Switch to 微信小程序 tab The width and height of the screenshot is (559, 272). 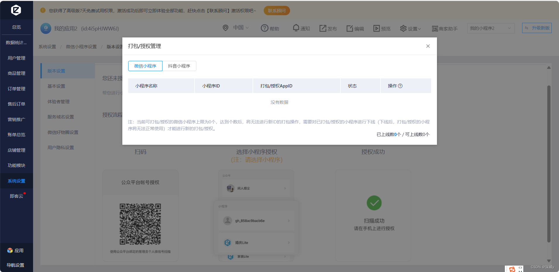click(x=145, y=66)
